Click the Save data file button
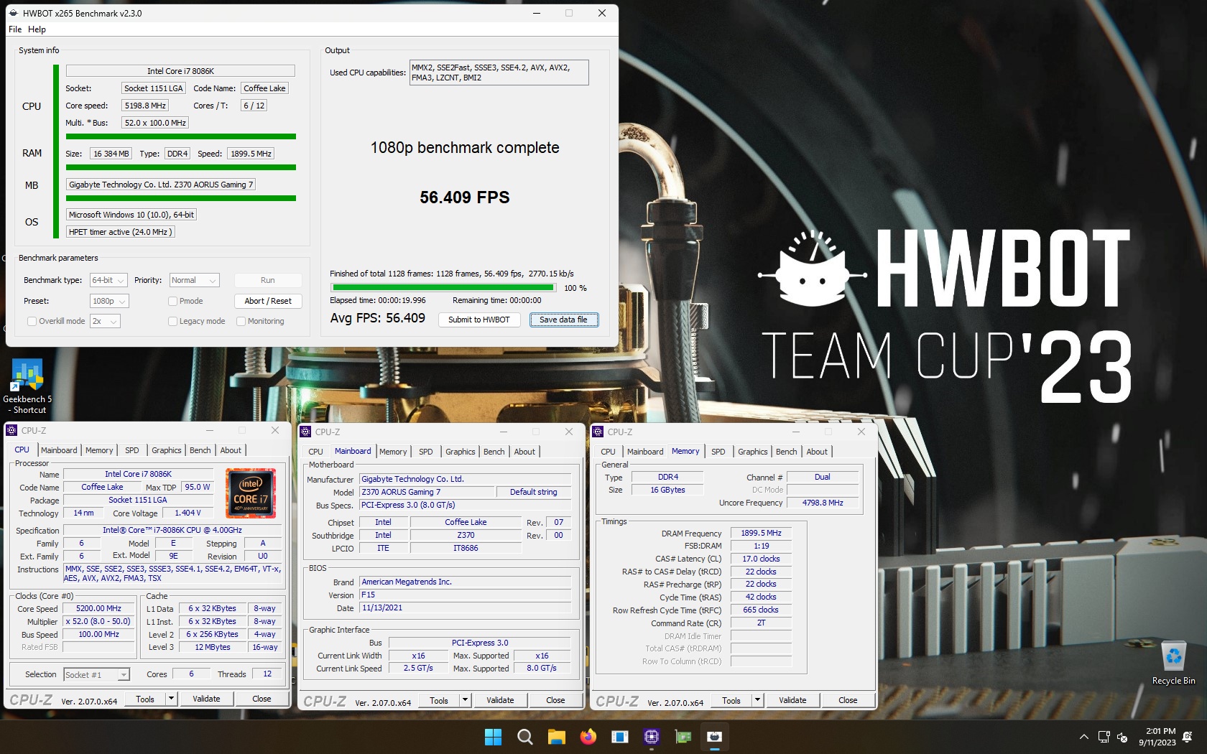The image size is (1207, 754). [563, 320]
